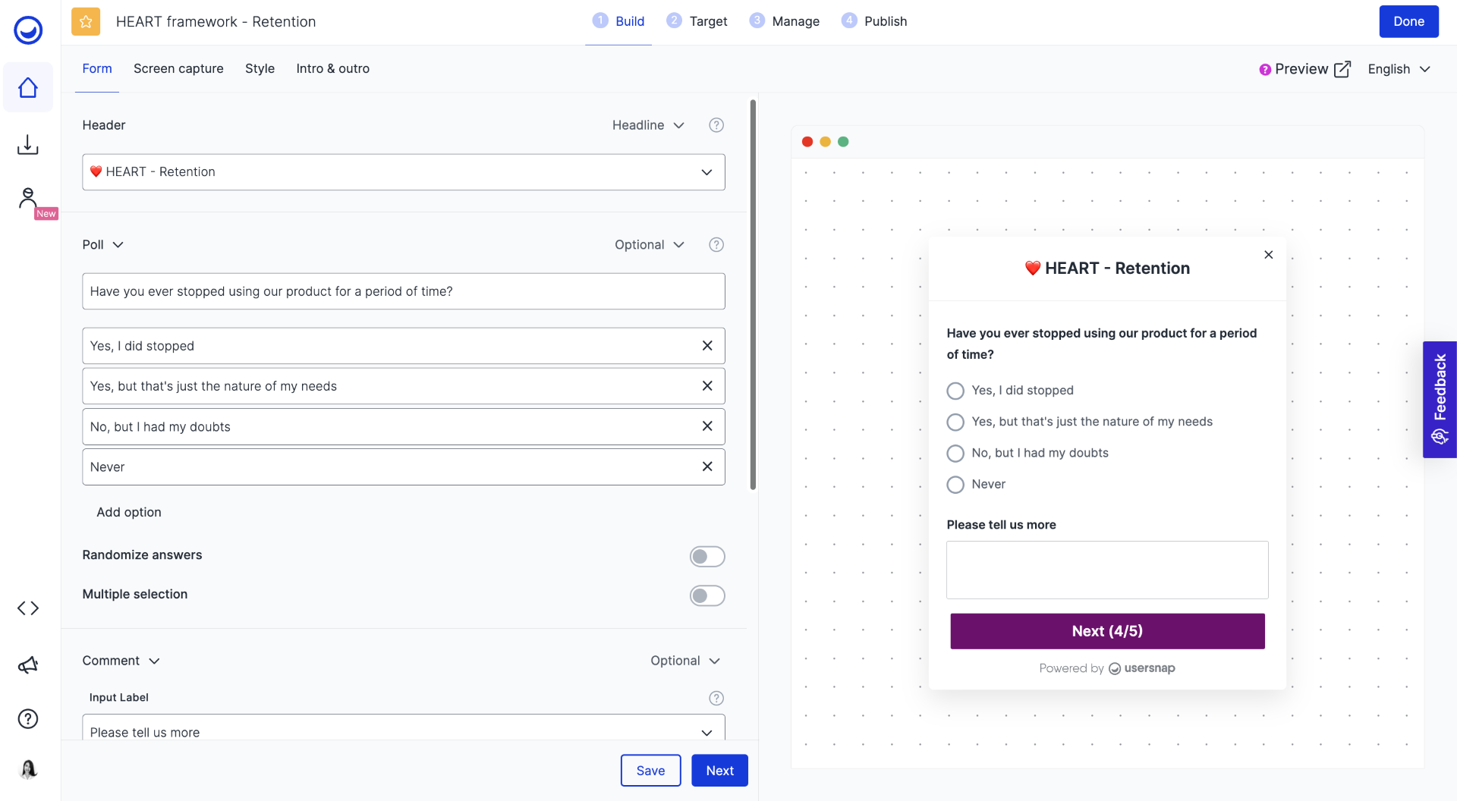1457x801 pixels.
Task: Go to the Publish step
Action: pyautogui.click(x=874, y=21)
